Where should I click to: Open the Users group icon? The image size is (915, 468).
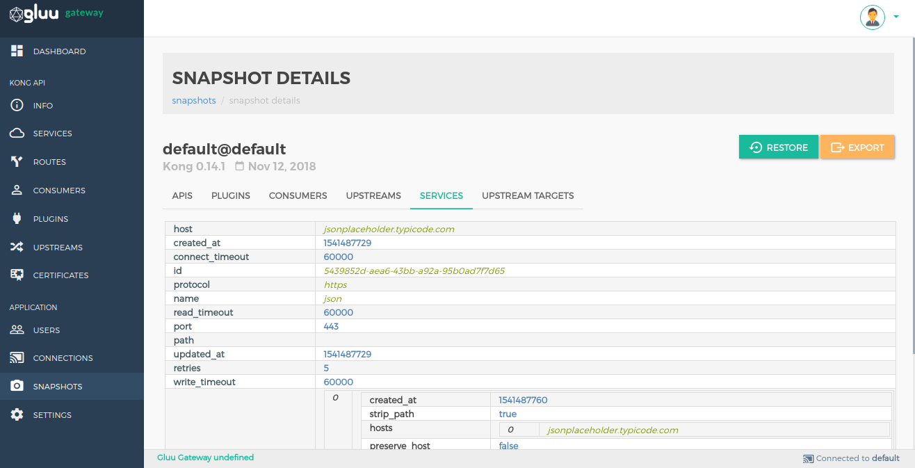click(17, 330)
